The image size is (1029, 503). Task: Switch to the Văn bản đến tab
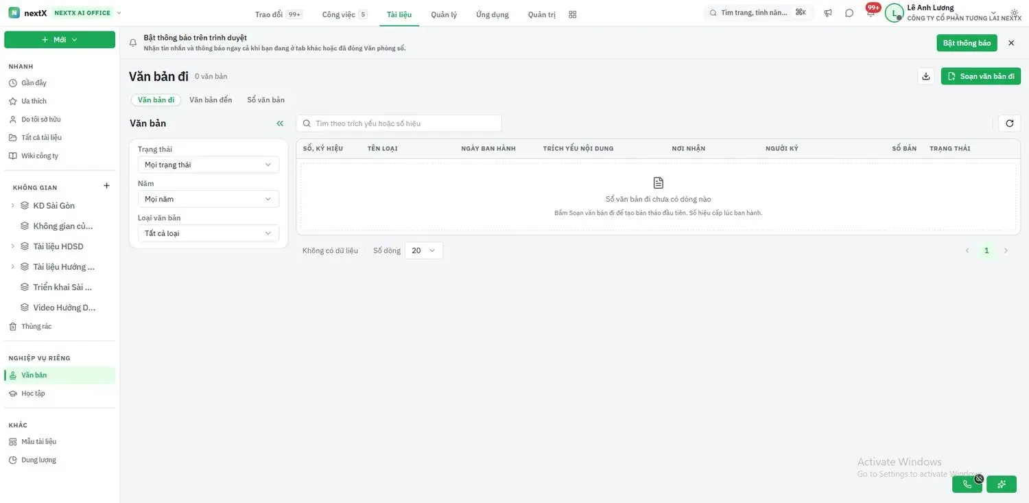(211, 100)
